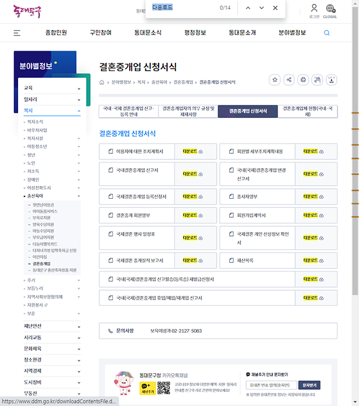The image size is (359, 406).
Task: Download 국제결혼중개업 등록신청서 file
Action: point(193,196)
